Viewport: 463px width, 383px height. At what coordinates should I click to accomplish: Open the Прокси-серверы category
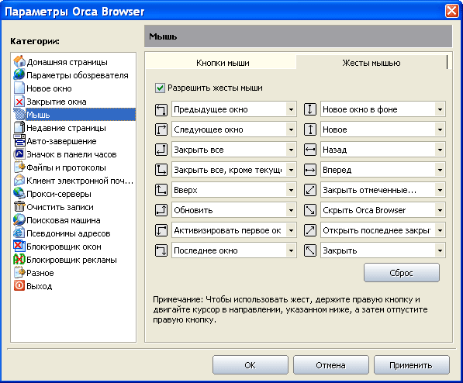[59, 194]
